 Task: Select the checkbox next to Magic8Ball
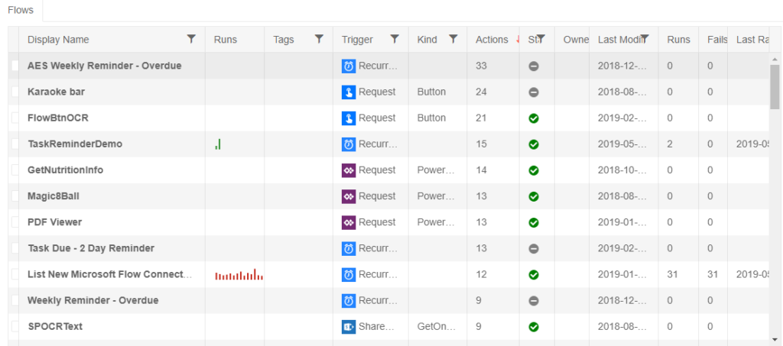point(15,196)
